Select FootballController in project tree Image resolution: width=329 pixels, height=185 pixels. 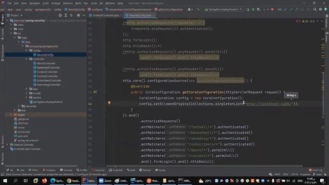47,76
